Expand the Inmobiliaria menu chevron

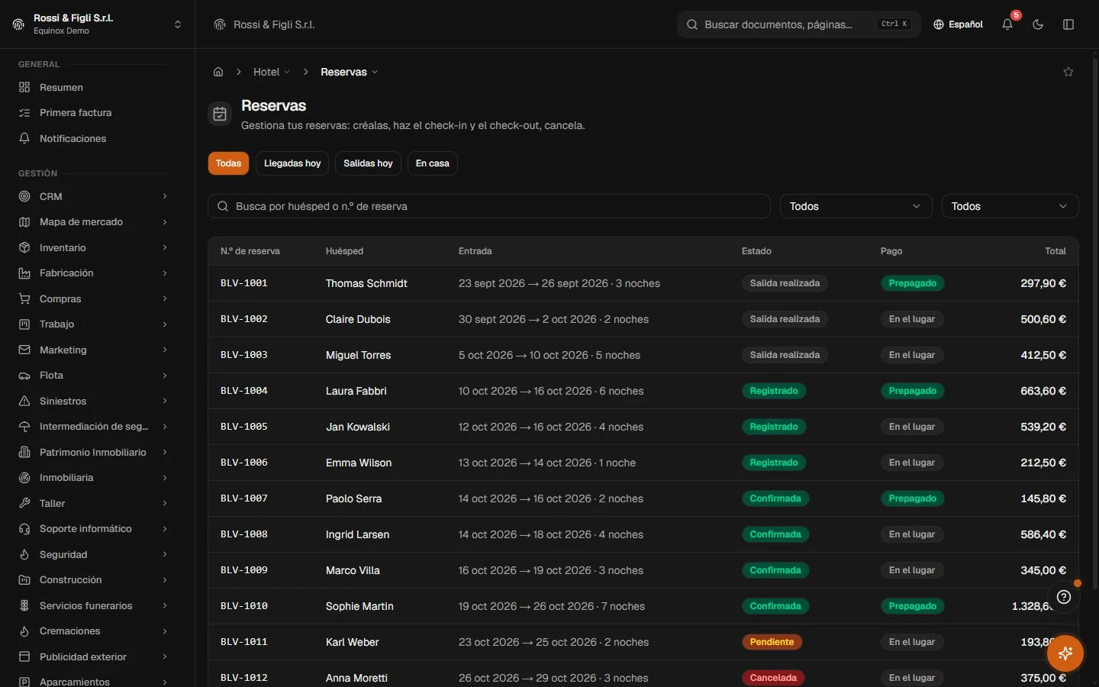pyautogui.click(x=165, y=478)
